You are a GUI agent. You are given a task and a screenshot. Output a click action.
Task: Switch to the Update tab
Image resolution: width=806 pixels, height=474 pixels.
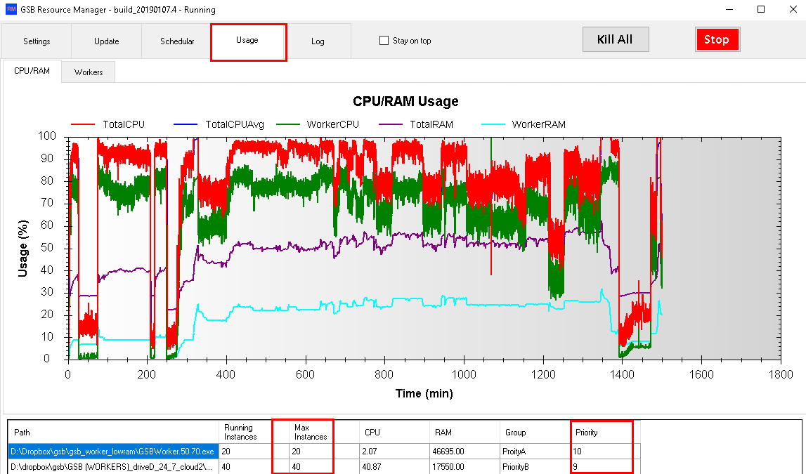(x=107, y=41)
